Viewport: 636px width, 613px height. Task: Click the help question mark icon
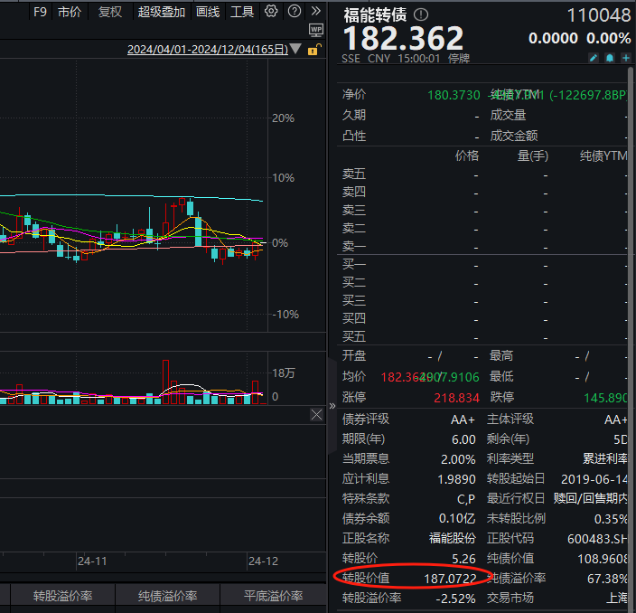[x=294, y=12]
